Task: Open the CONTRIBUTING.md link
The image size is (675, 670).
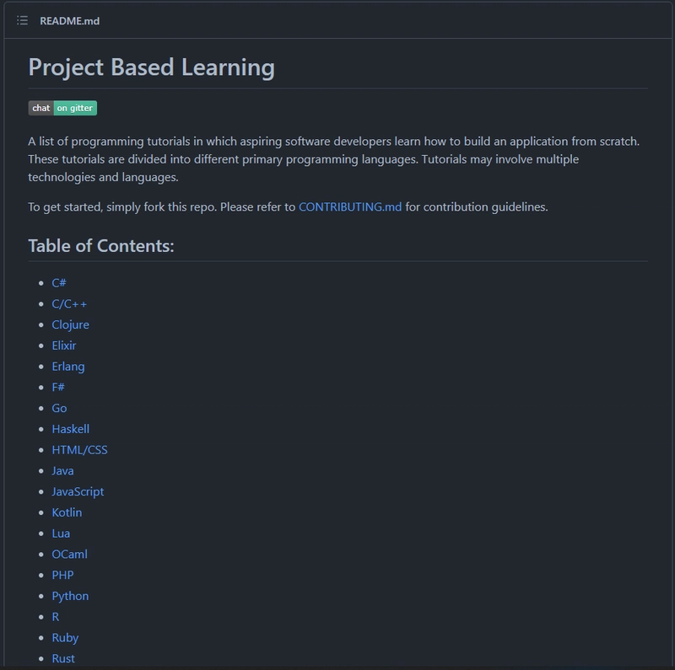Action: [x=350, y=206]
